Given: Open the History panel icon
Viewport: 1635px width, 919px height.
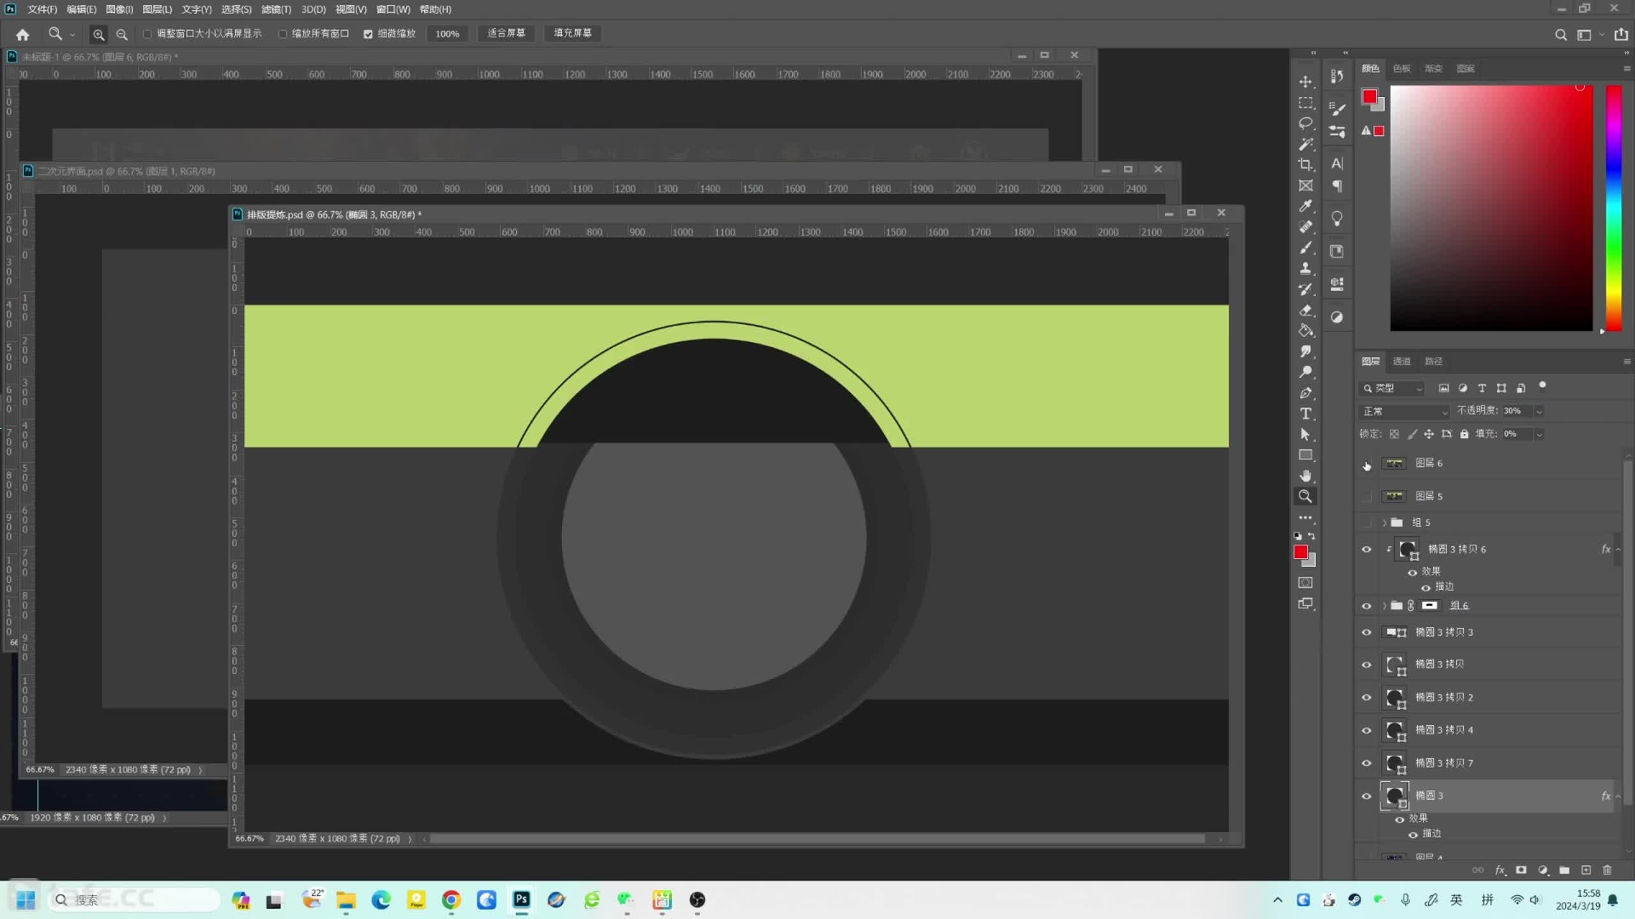Looking at the screenshot, I should point(1337,76).
